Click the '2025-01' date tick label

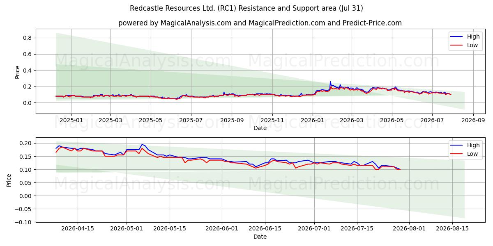tap(71, 120)
